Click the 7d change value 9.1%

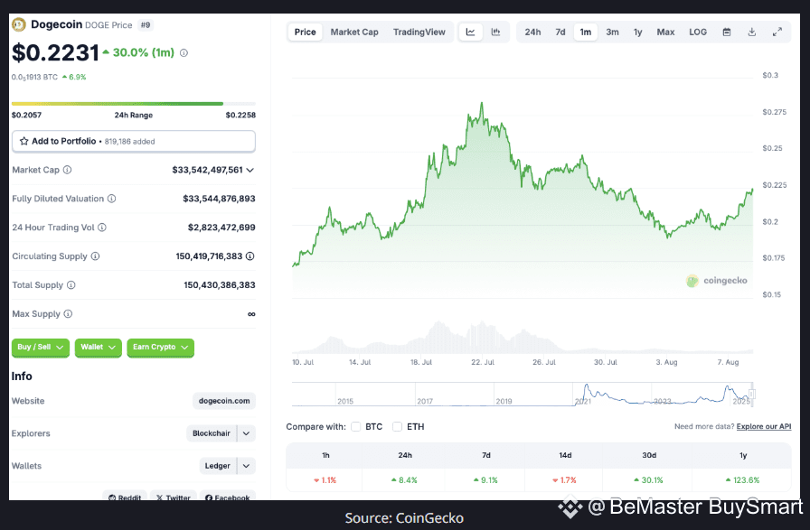coord(485,480)
